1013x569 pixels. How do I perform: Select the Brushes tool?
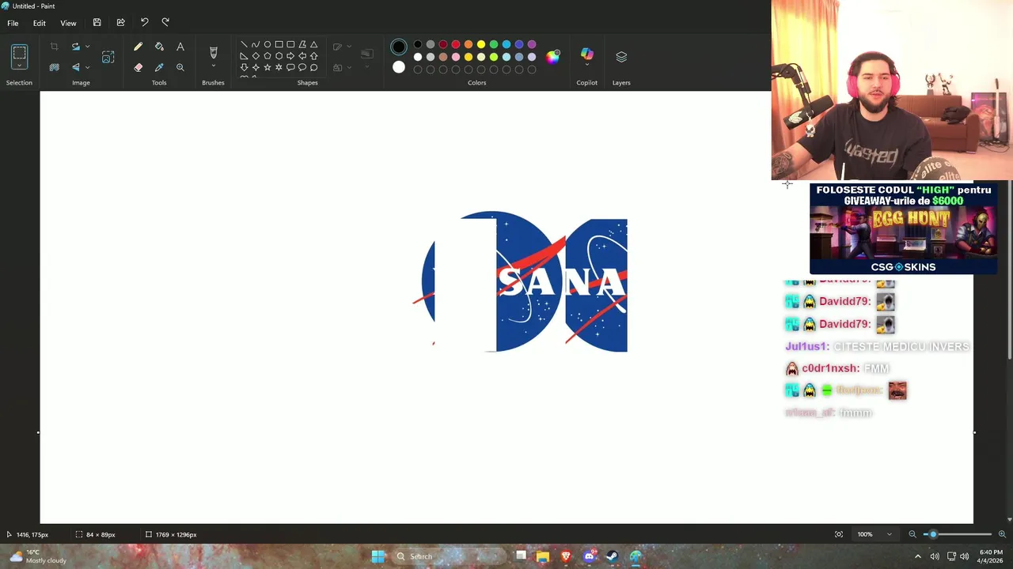click(213, 52)
